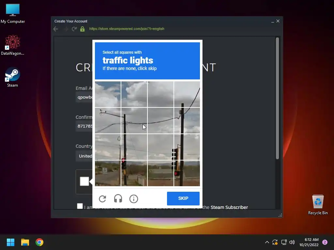Click the Email Address input field
Viewport: 334px width, 250px height.
(84, 97)
